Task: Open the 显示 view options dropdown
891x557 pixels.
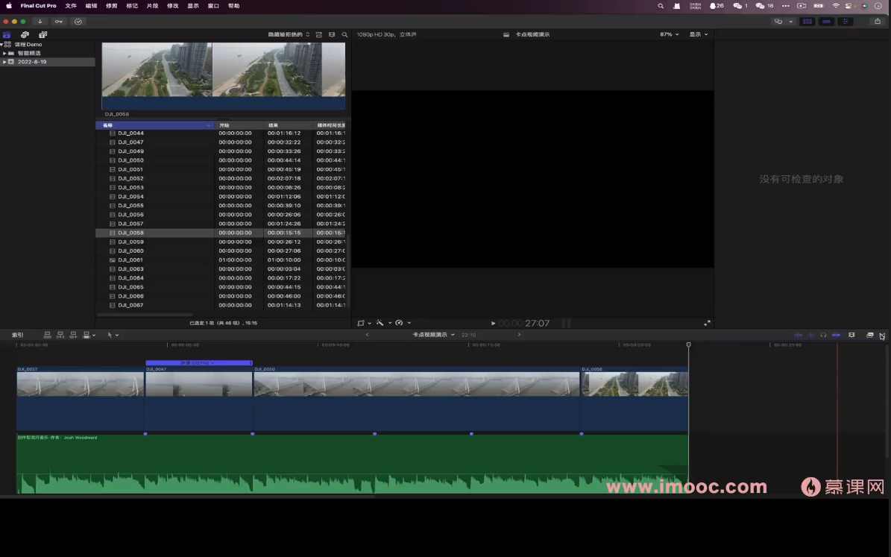Action: tap(699, 34)
